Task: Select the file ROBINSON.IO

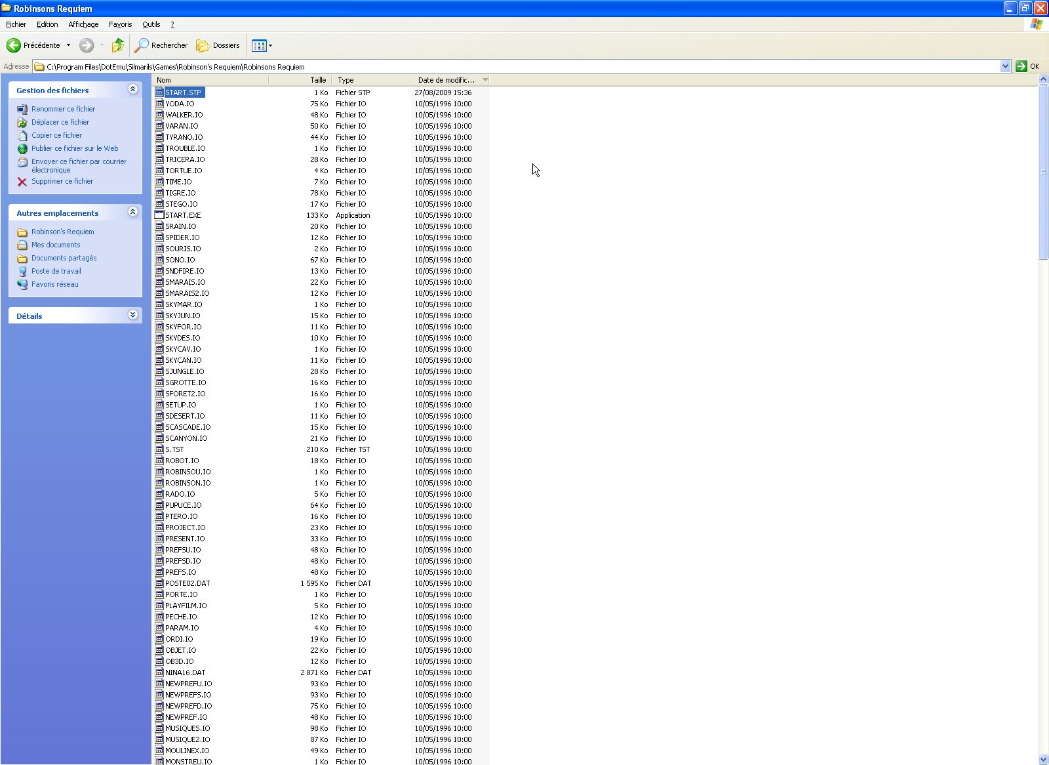Action: pyautogui.click(x=188, y=483)
